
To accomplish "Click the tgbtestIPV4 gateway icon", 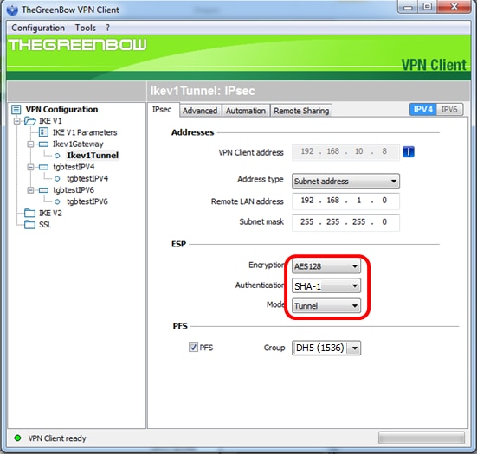I will pyautogui.click(x=43, y=167).
